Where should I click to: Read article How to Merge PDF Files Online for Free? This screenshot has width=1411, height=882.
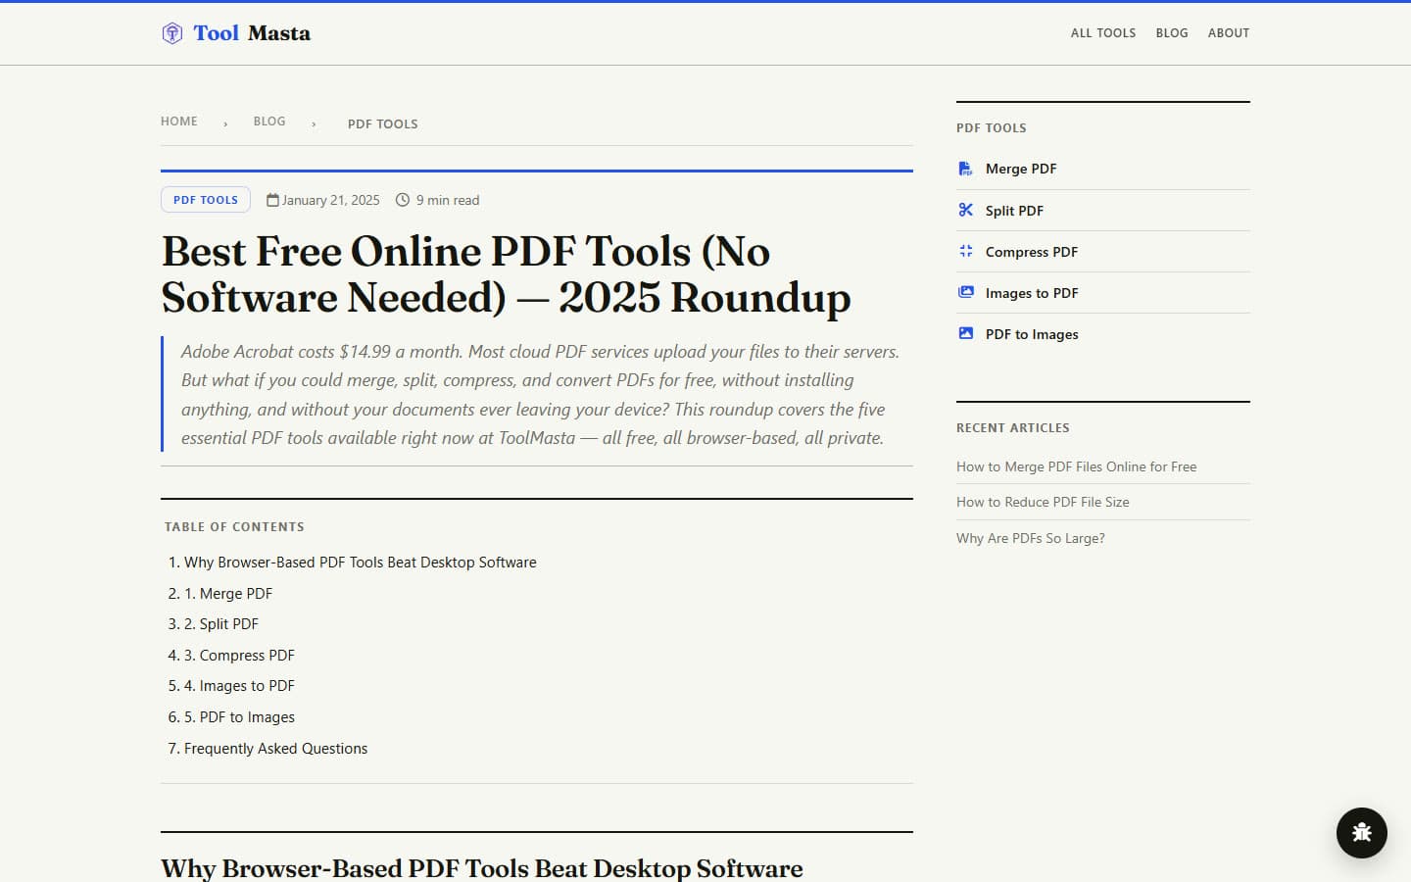pyautogui.click(x=1077, y=466)
